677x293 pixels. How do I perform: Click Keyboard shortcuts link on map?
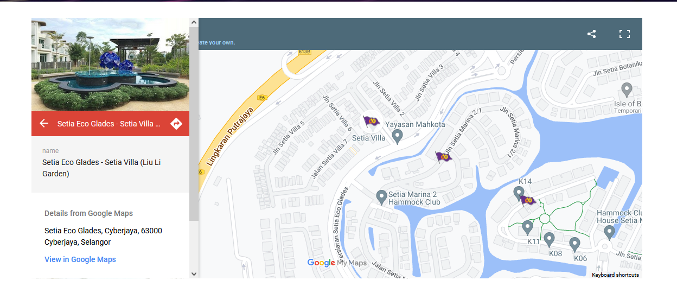pyautogui.click(x=615, y=275)
